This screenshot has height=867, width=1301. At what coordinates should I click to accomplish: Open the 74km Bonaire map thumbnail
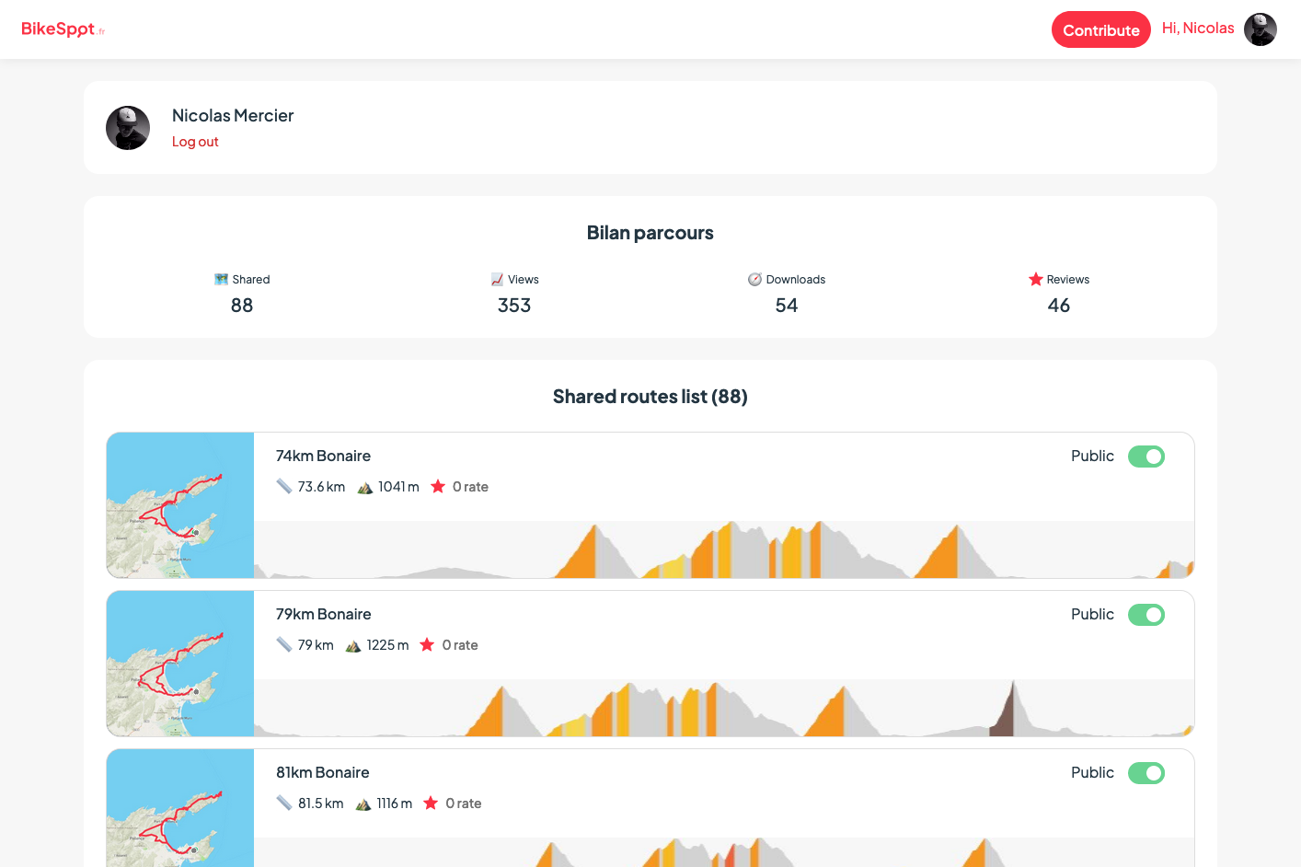click(180, 505)
